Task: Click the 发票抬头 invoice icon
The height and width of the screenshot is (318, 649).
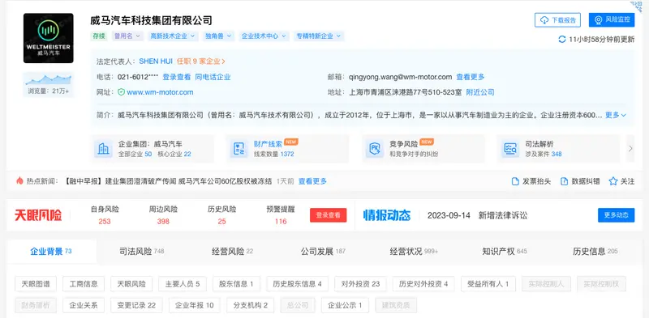Action: coord(515,181)
